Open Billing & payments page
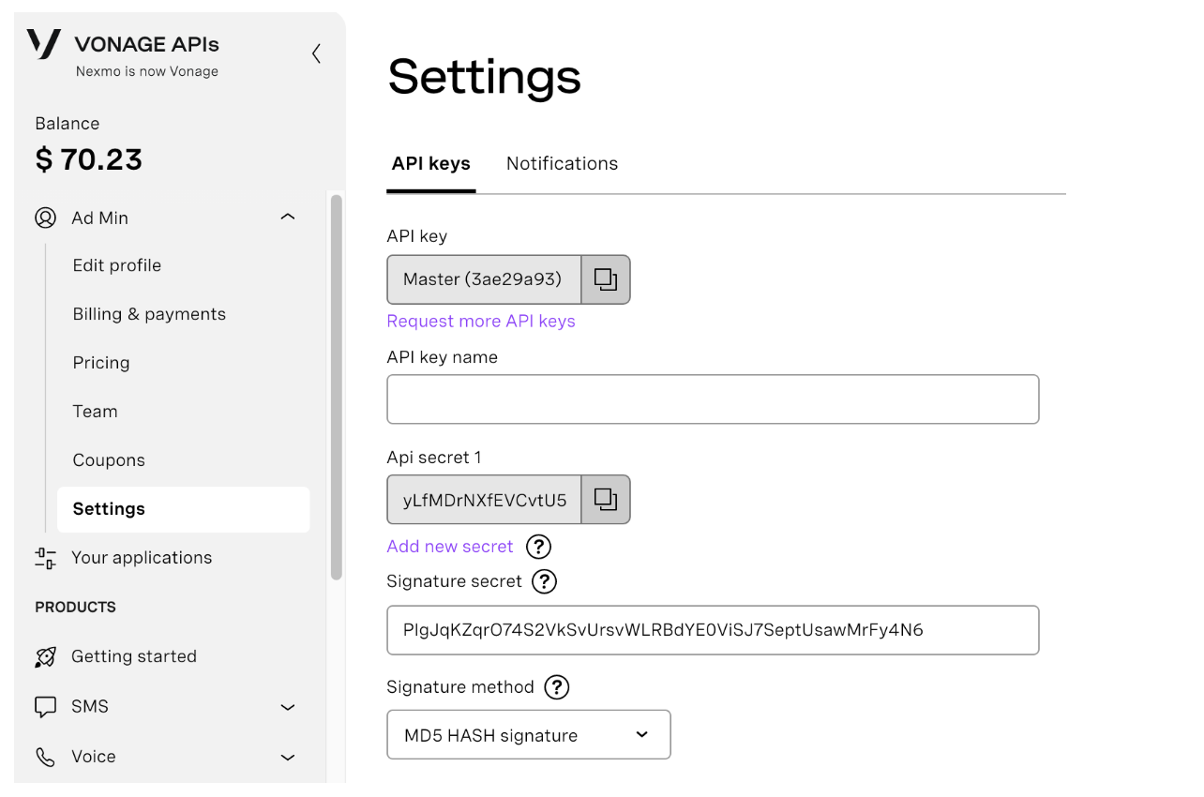This screenshot has width=1204, height=797. (149, 314)
